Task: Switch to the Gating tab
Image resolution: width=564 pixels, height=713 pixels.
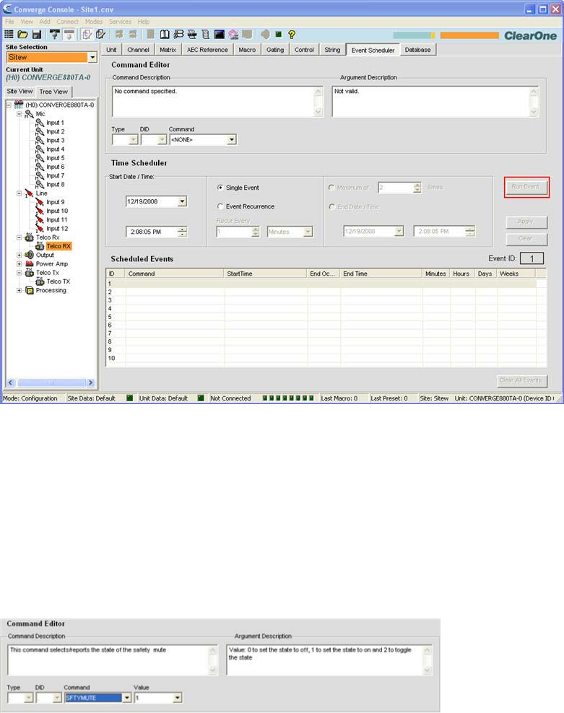Action: [275, 50]
